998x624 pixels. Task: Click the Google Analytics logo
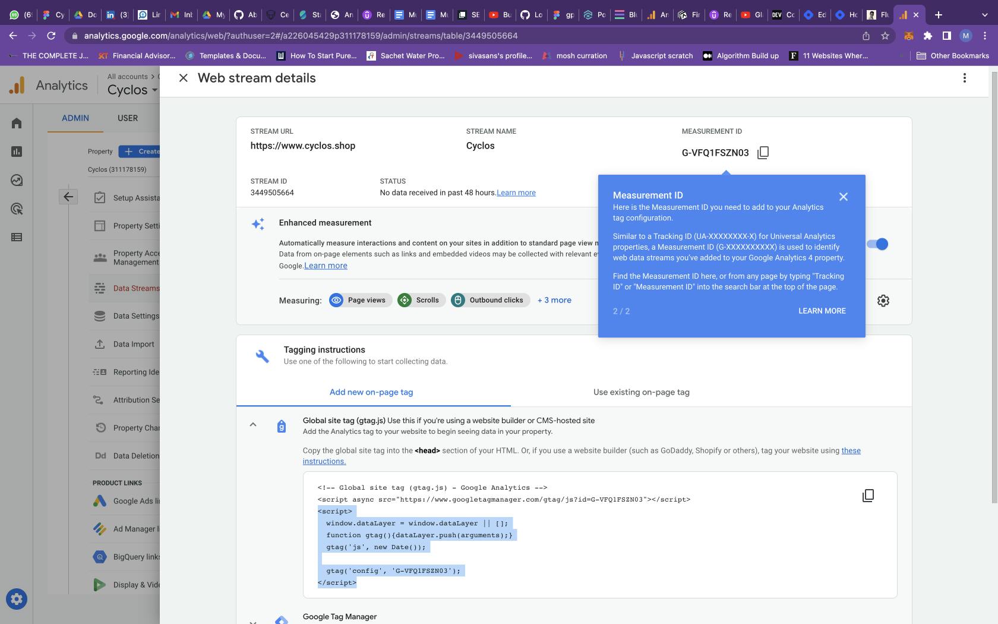[17, 86]
